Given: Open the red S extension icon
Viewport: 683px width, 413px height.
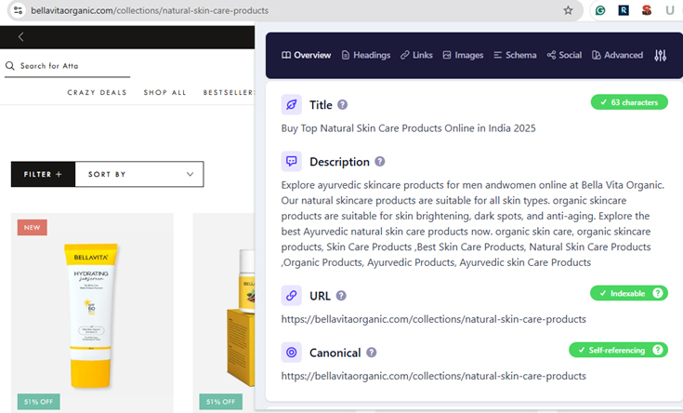Looking at the screenshot, I should click(x=647, y=10).
